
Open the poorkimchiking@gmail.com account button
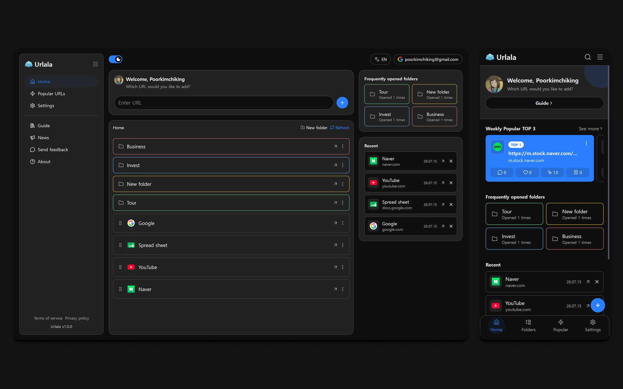click(428, 59)
